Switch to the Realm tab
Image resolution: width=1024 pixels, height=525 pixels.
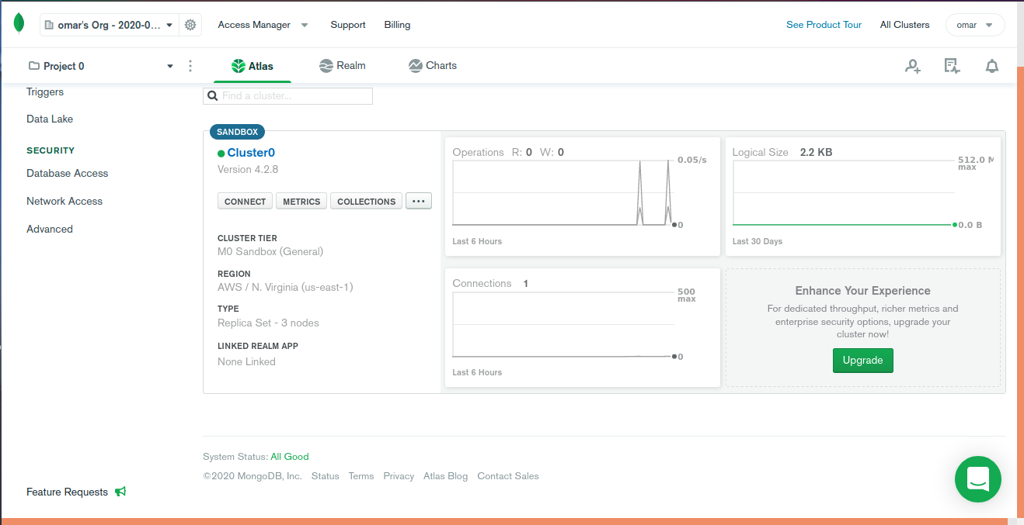pos(343,66)
